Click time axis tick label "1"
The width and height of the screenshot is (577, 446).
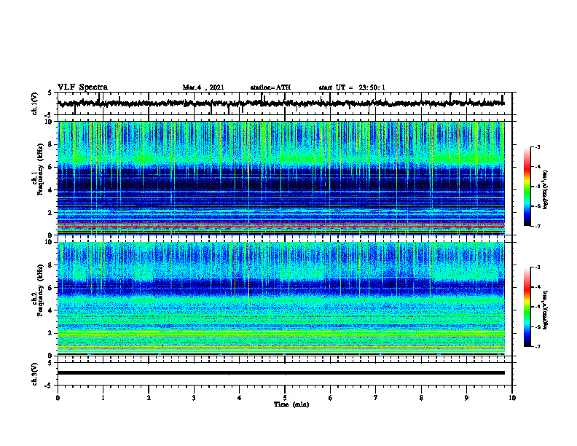[103, 398]
